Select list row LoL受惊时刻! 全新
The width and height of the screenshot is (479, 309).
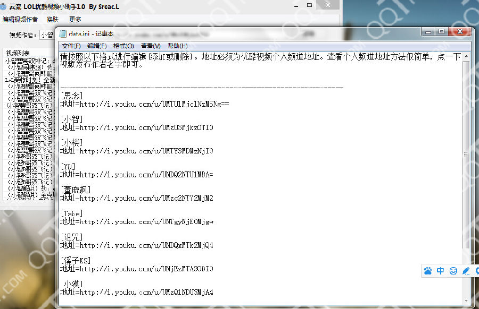click(30, 80)
